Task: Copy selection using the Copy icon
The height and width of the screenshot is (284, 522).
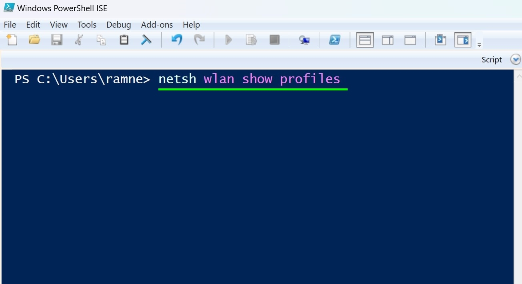Action: [x=102, y=40]
